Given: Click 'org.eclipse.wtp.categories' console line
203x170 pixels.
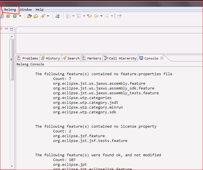Looking at the screenshot, I should click(82, 98).
